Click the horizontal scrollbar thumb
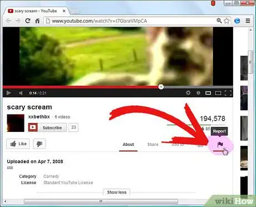This screenshot has height=207, width=256. pos(101,201)
